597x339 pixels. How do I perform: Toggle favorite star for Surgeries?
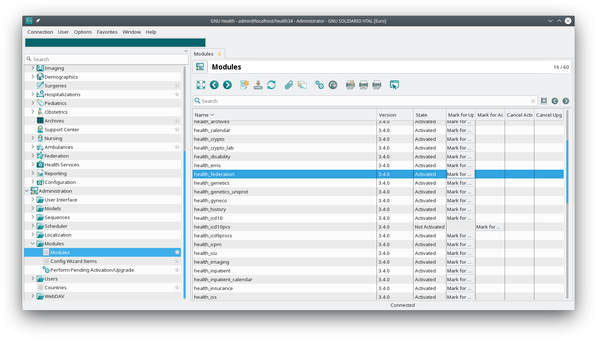(177, 86)
